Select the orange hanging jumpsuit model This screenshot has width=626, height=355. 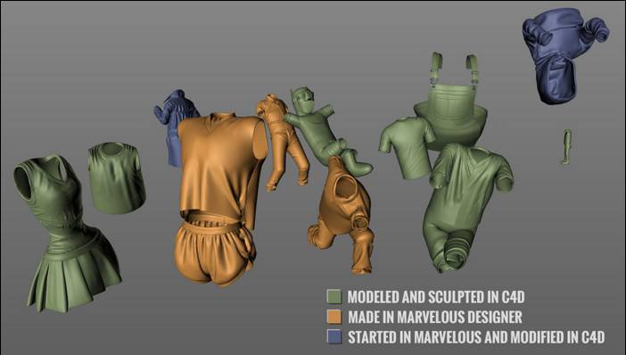[282, 142]
